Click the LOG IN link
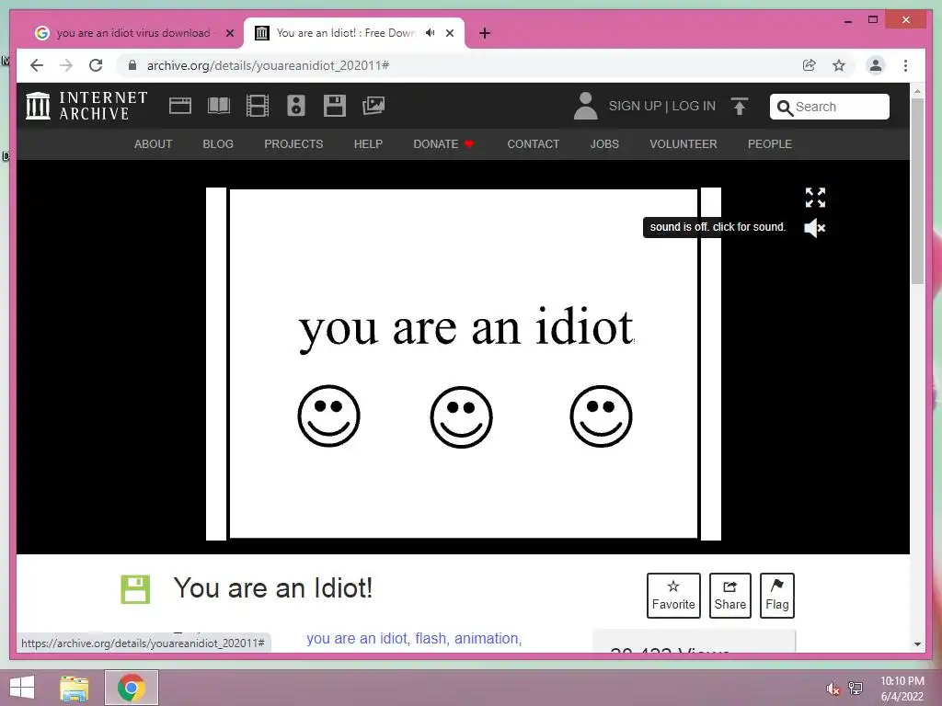The image size is (942, 706). pos(694,107)
